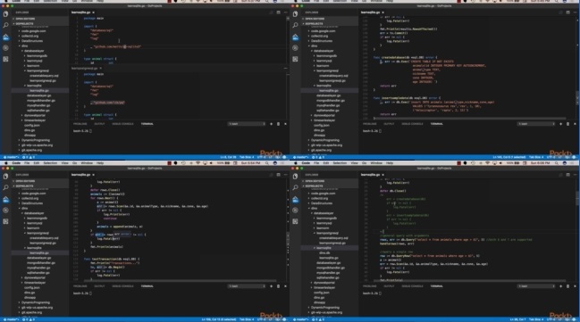Switch to PROBLEMS tab in top-left window
Viewport: 580px width, 322px height.
(x=80, y=124)
